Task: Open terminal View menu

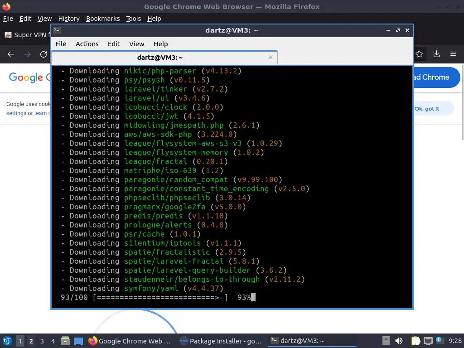Action: (136, 44)
